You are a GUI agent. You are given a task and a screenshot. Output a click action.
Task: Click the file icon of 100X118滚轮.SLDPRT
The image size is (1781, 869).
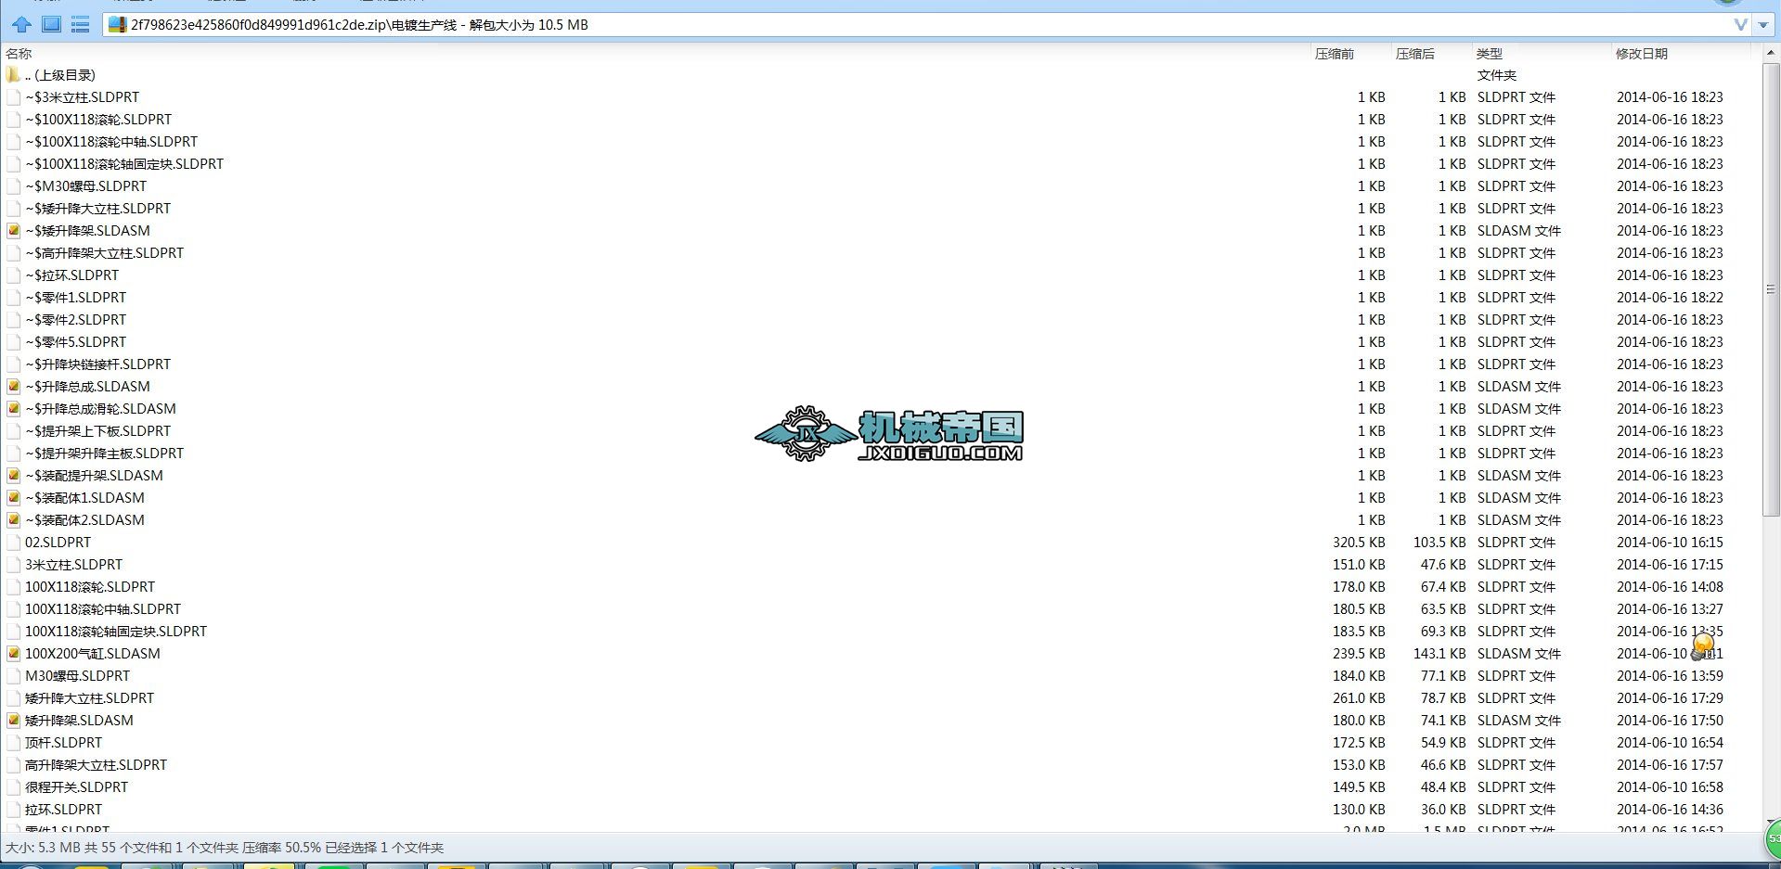tap(13, 587)
